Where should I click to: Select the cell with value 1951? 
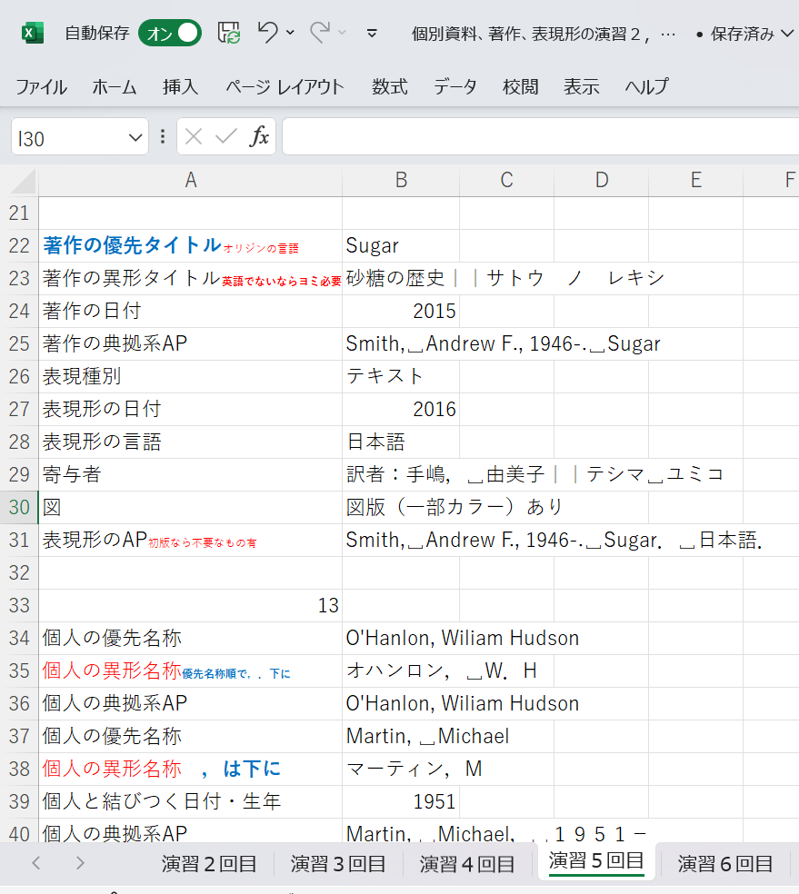401,801
